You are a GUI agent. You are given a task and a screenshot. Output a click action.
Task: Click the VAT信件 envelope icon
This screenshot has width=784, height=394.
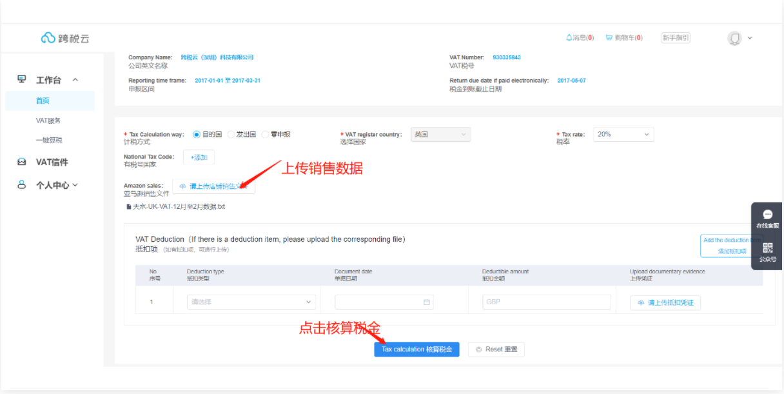coord(22,162)
